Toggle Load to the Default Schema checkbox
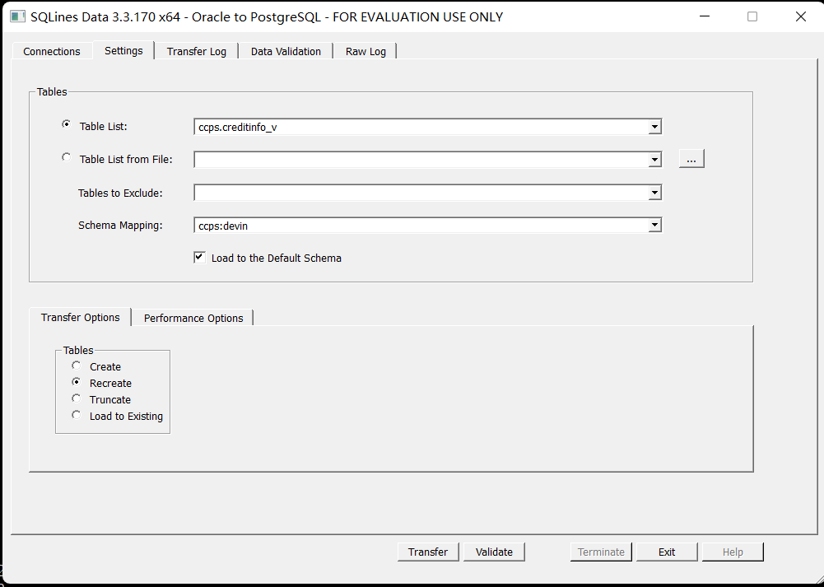Viewport: 824px width, 587px height. point(200,258)
